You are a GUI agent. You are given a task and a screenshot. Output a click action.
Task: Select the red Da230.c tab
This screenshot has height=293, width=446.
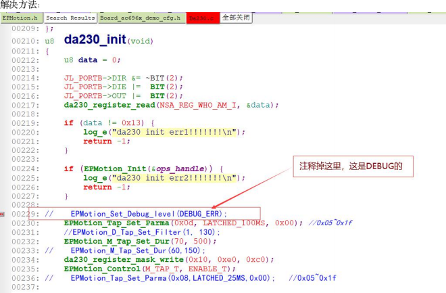203,18
